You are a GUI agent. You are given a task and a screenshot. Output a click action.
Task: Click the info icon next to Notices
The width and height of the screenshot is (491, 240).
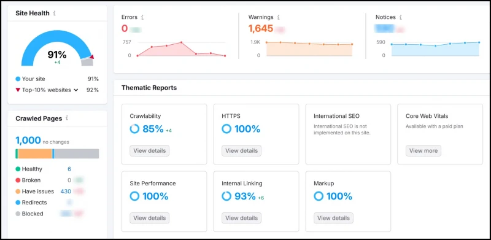[401, 17]
